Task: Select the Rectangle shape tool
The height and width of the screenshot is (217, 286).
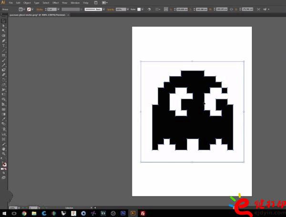Action: click(4, 55)
